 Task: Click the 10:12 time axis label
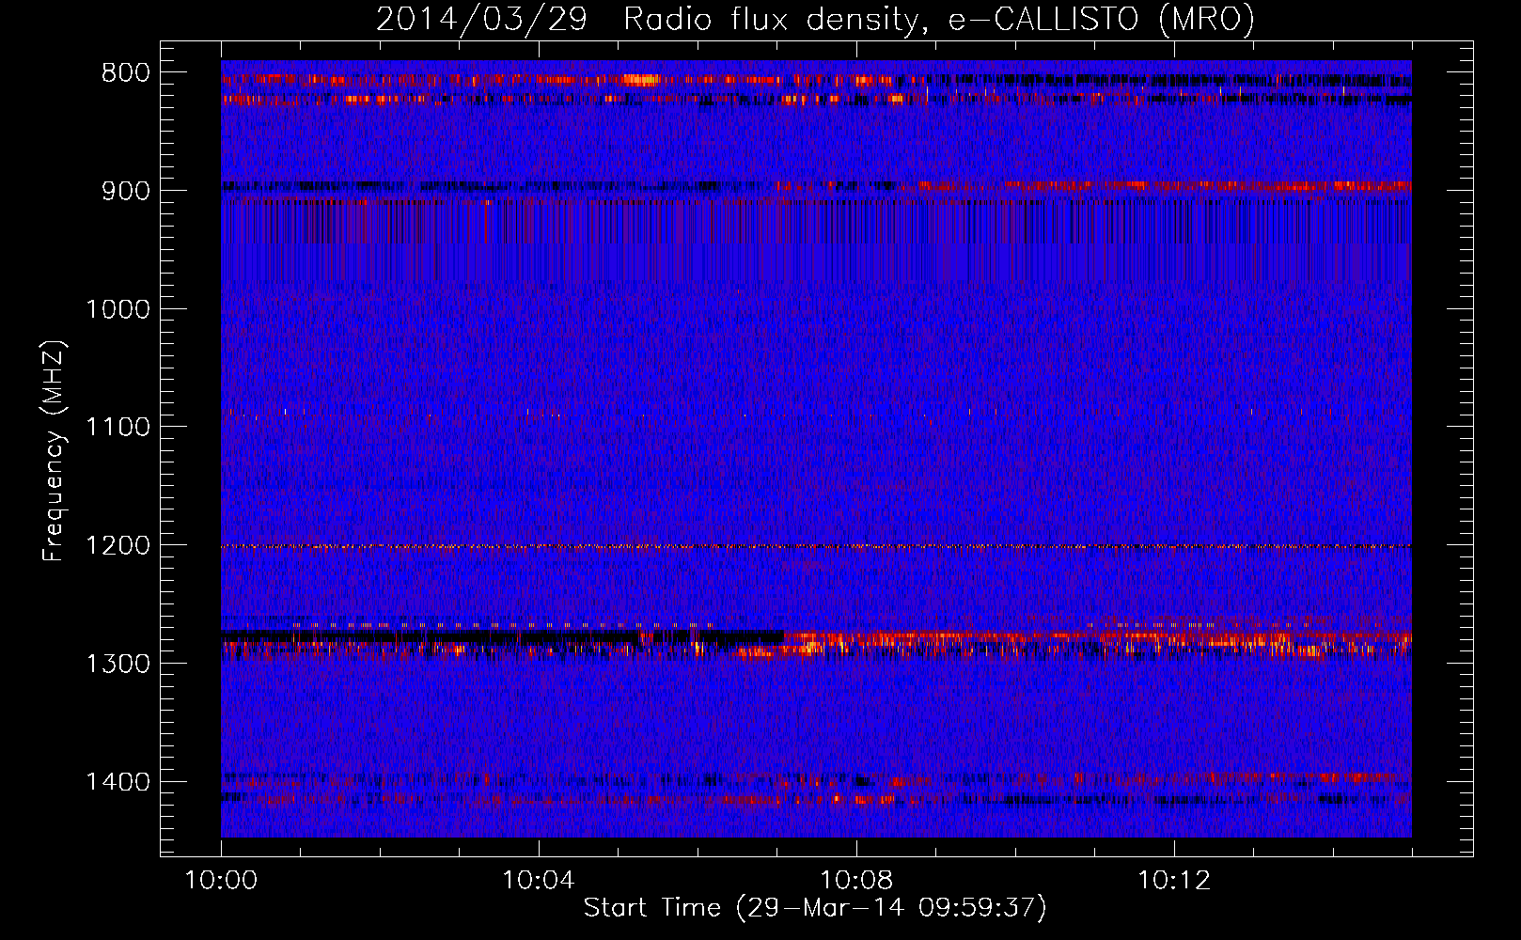click(x=1174, y=881)
